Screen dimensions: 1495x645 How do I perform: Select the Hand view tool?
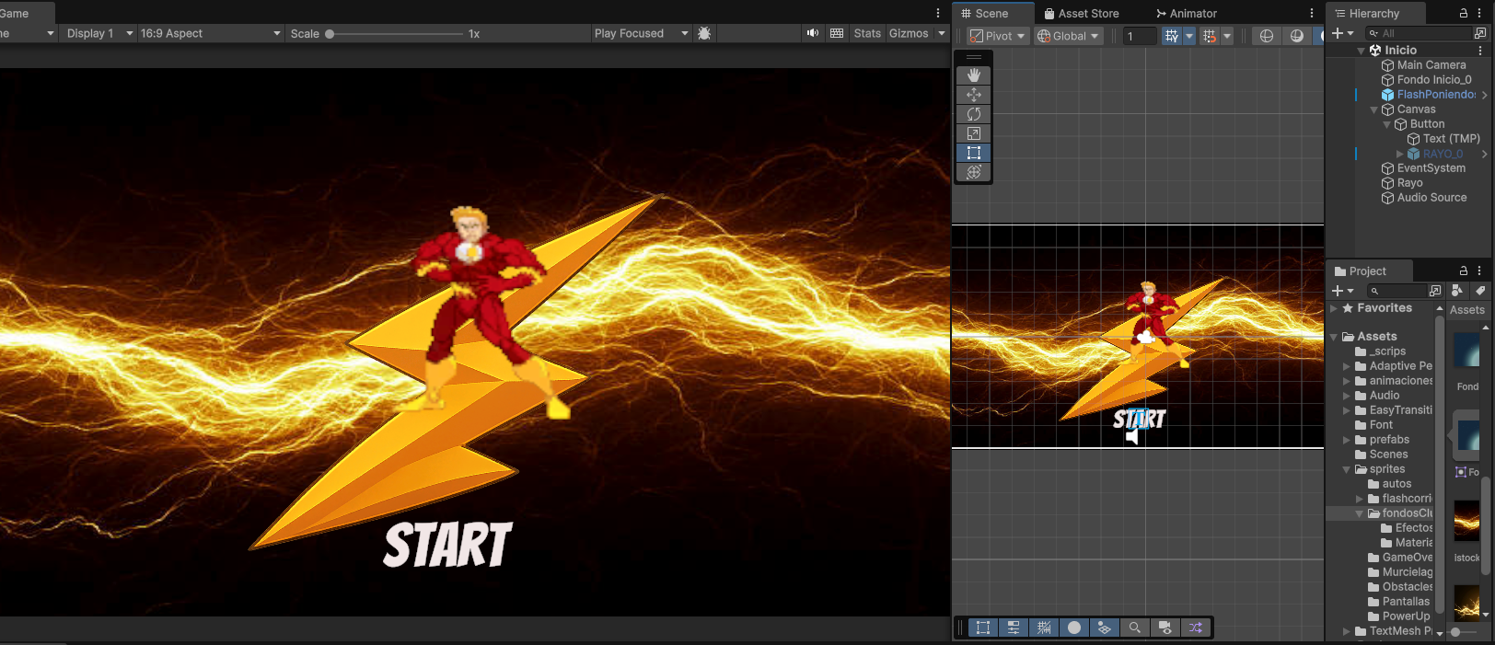[x=973, y=75]
